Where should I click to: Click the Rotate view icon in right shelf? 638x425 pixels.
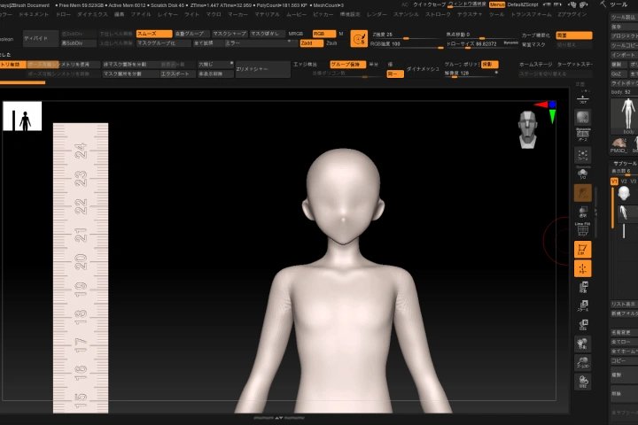point(583,325)
